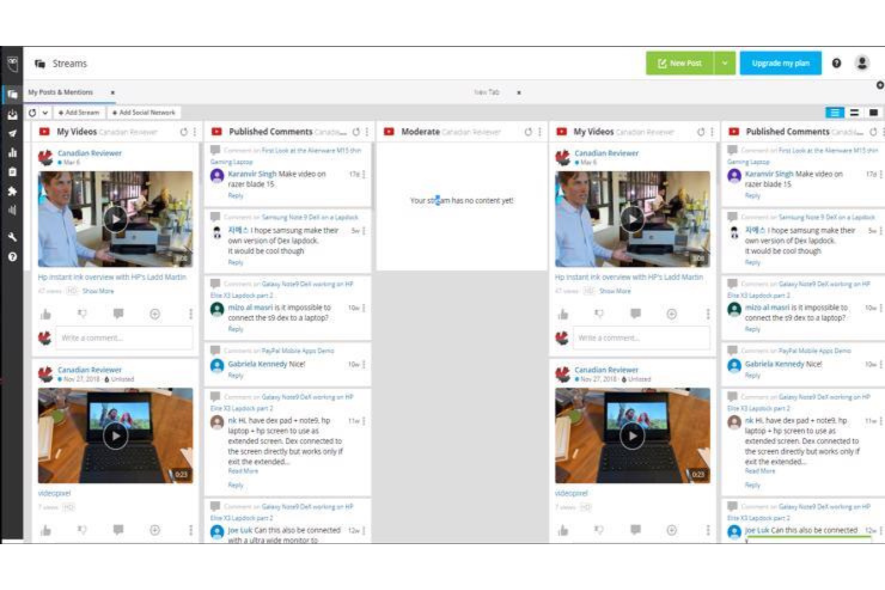This screenshot has height=590, width=885.
Task: Like Hp Instant Ink video in right stream
Action: click(x=563, y=314)
